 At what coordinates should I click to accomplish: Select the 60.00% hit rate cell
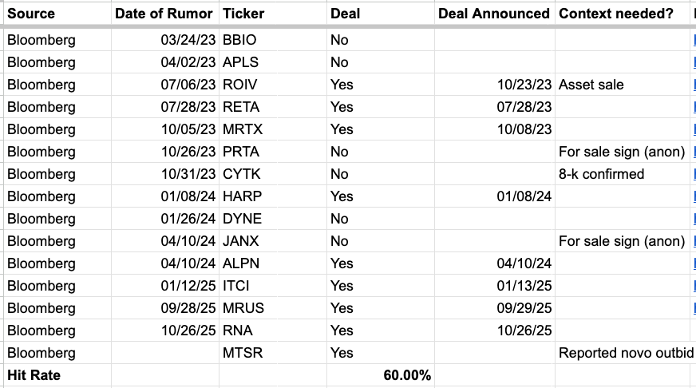tap(381, 375)
